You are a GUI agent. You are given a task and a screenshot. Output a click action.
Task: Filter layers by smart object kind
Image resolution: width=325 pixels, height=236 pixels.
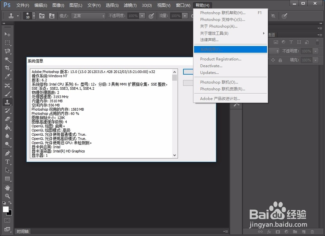point(307,42)
